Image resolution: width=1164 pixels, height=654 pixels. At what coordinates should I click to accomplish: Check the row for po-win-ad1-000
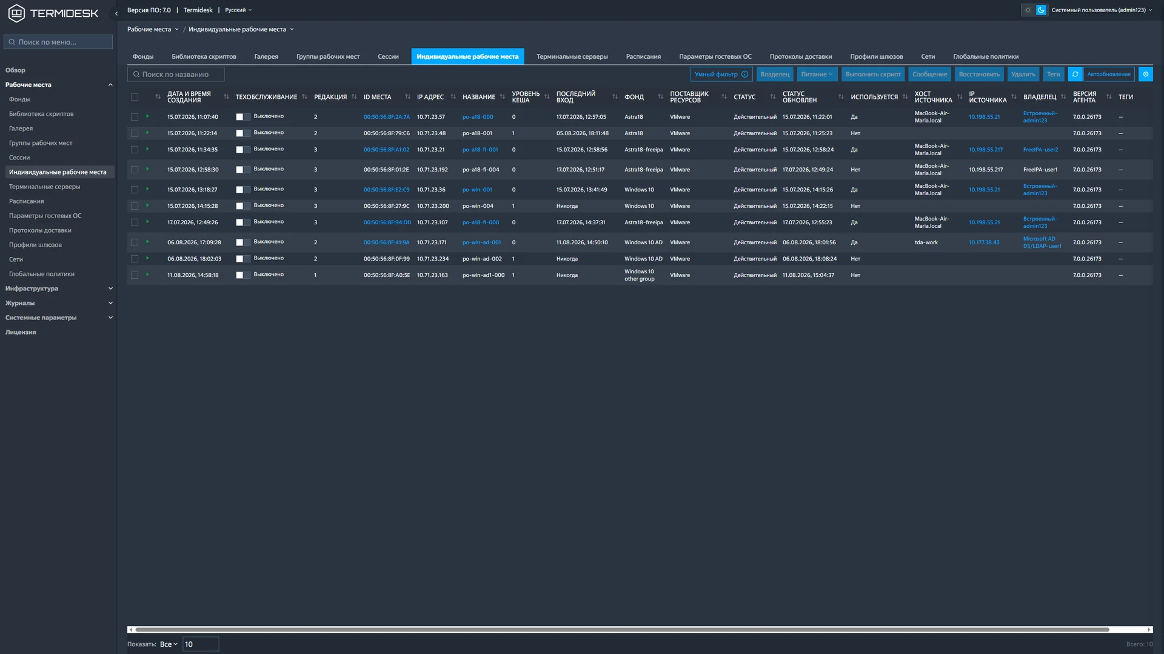click(135, 275)
